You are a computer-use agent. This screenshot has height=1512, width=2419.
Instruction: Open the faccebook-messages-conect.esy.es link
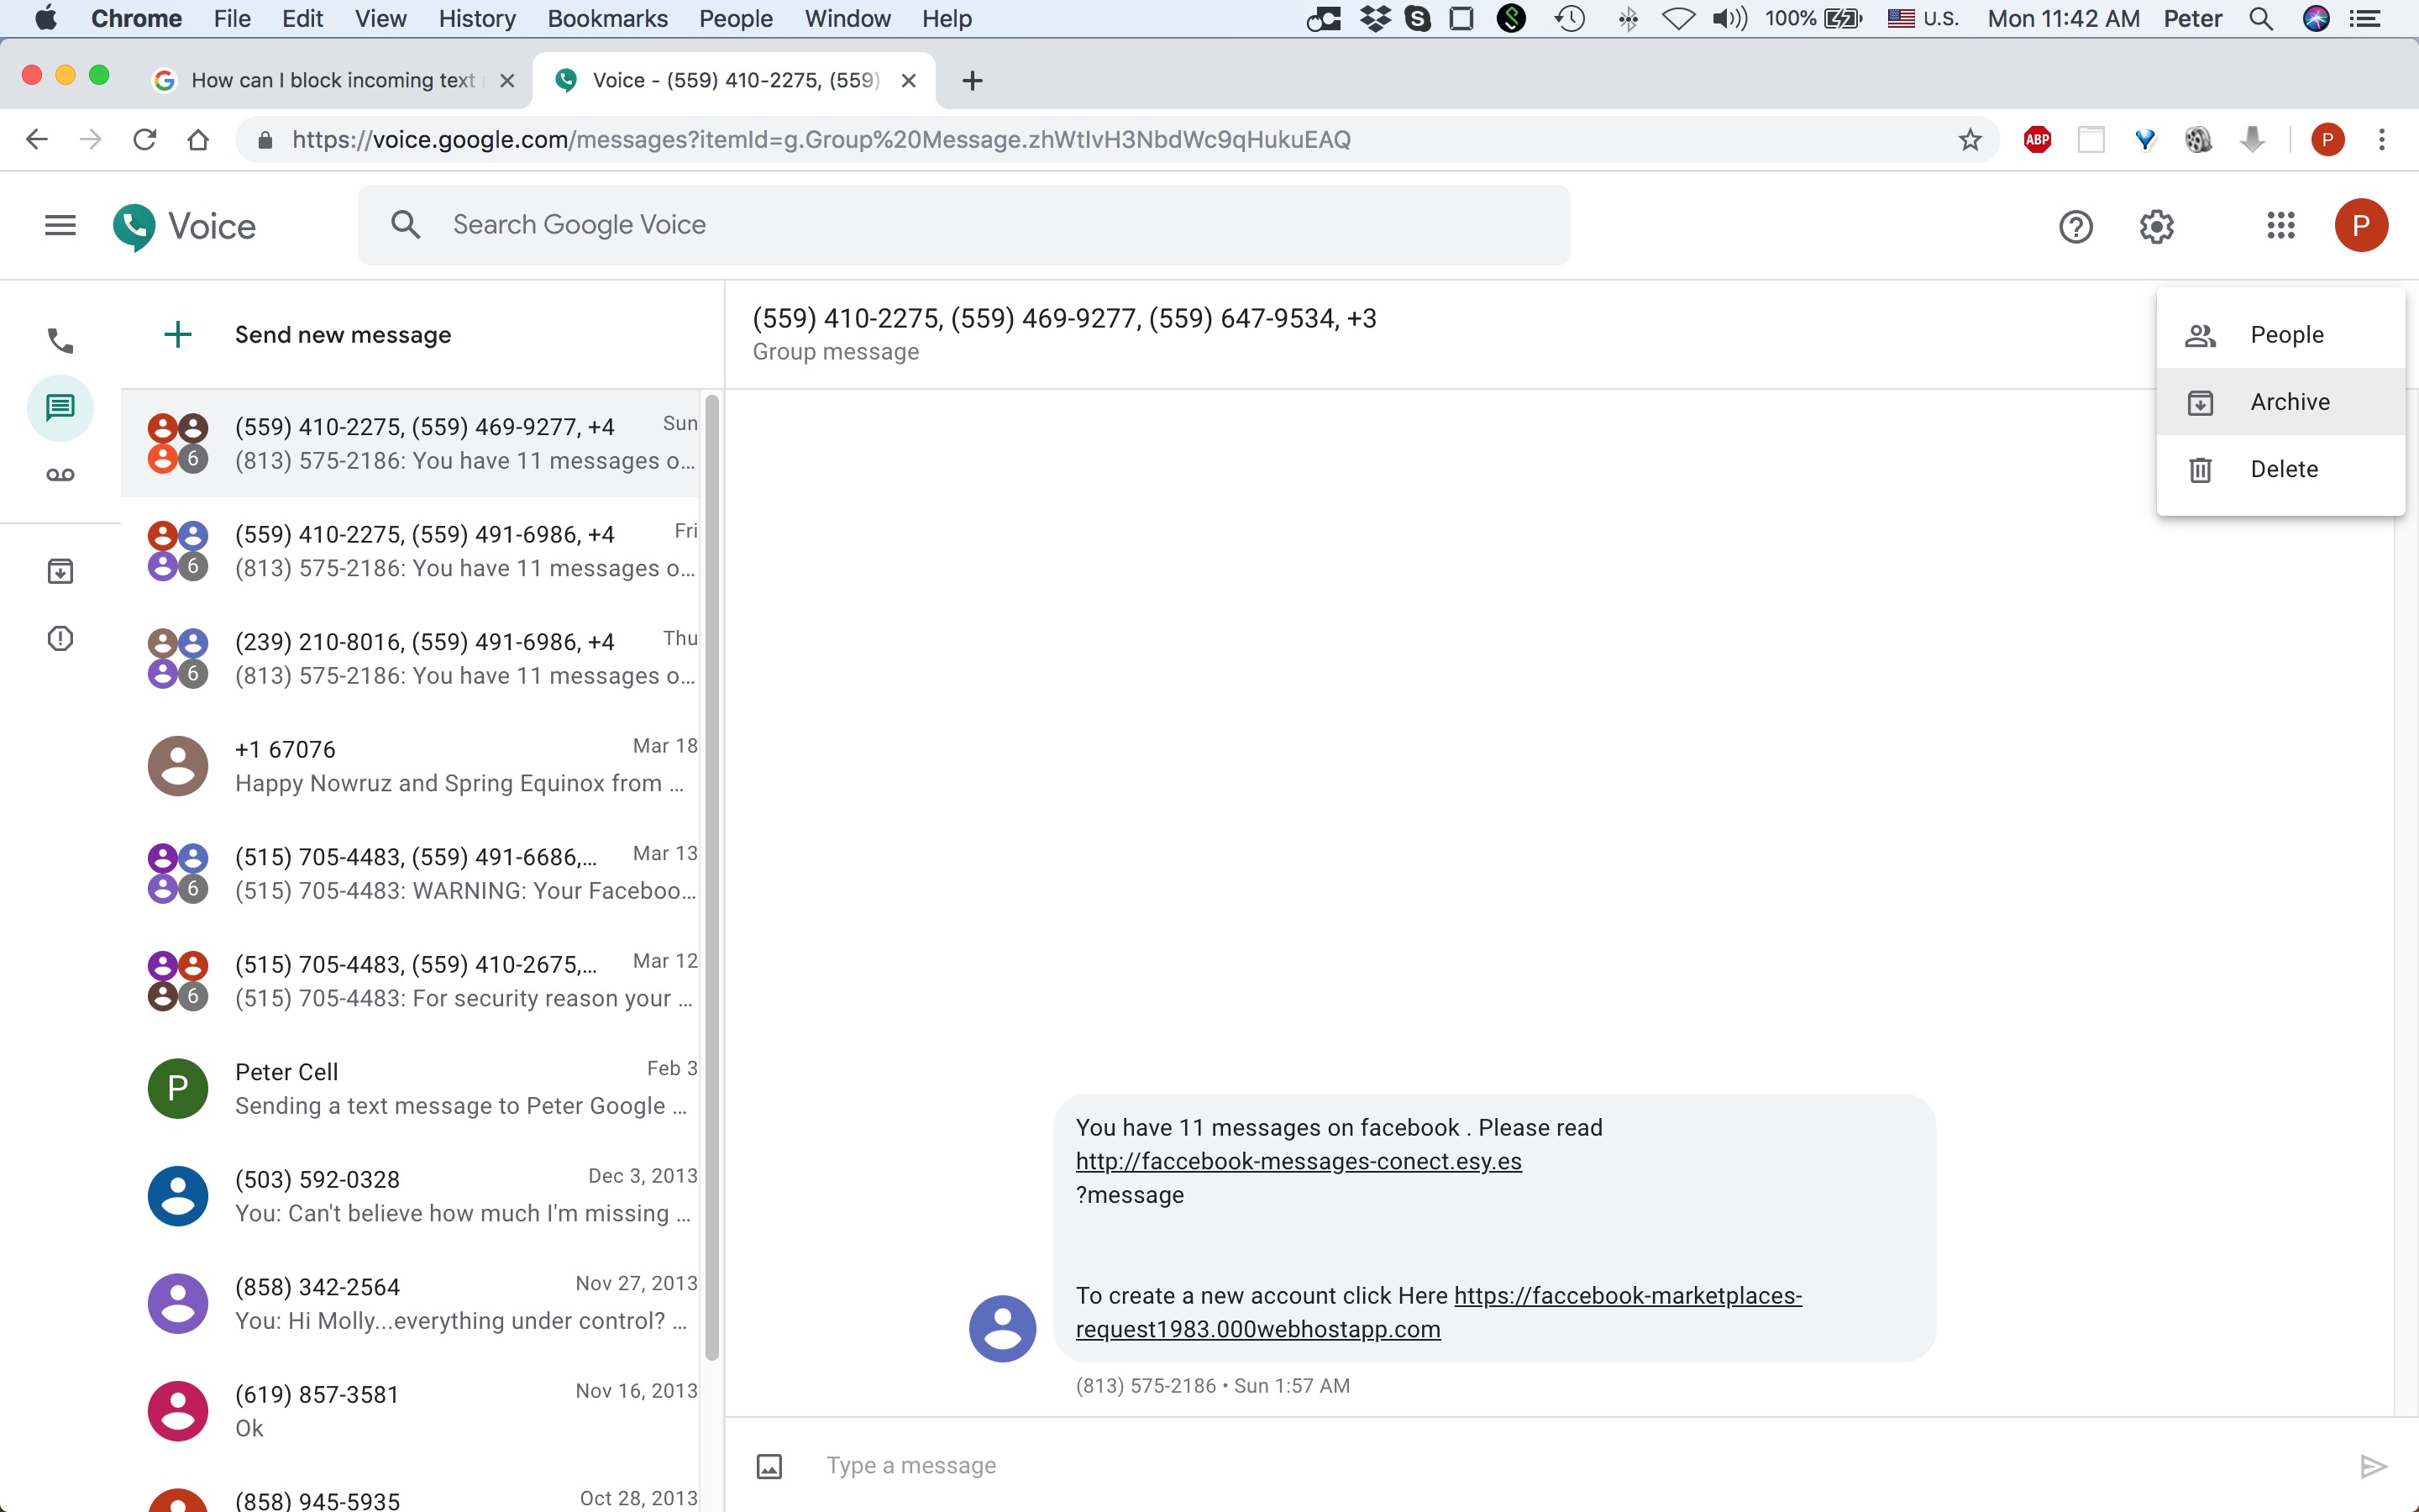click(1299, 1161)
